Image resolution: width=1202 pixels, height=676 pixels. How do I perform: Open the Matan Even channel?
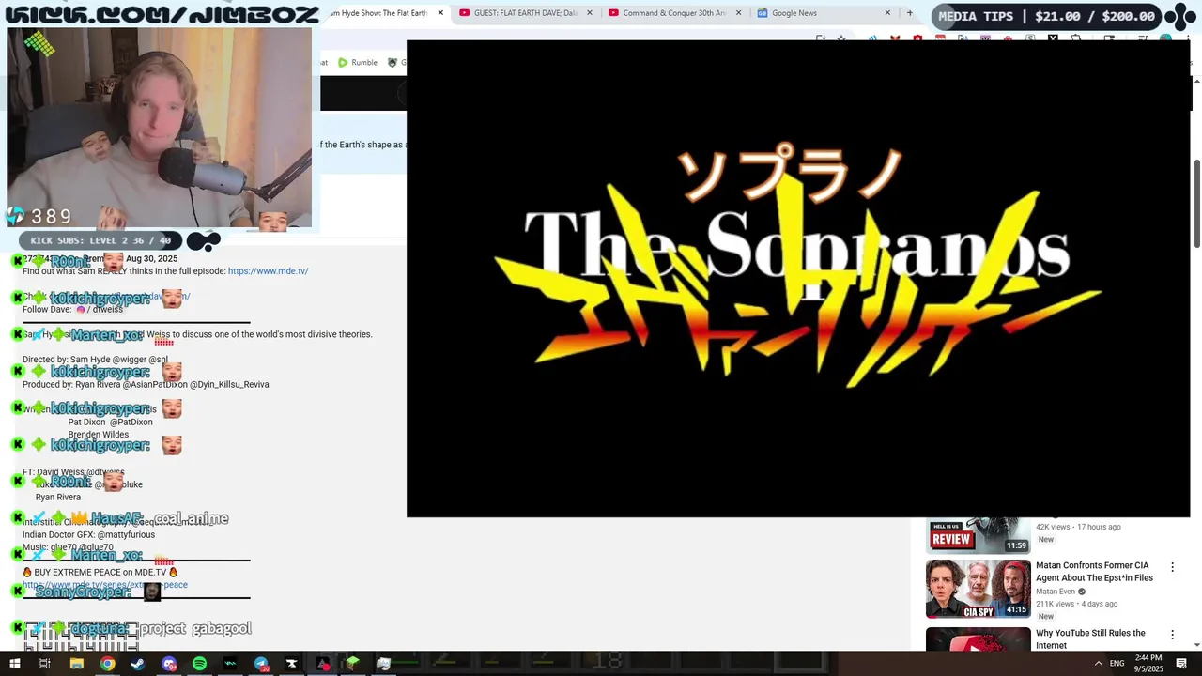tap(1056, 591)
